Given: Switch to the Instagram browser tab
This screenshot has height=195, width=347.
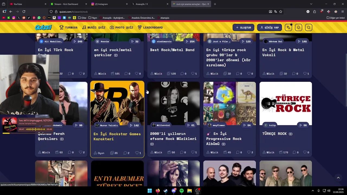Looking at the screenshot, I should pos(109,4).
